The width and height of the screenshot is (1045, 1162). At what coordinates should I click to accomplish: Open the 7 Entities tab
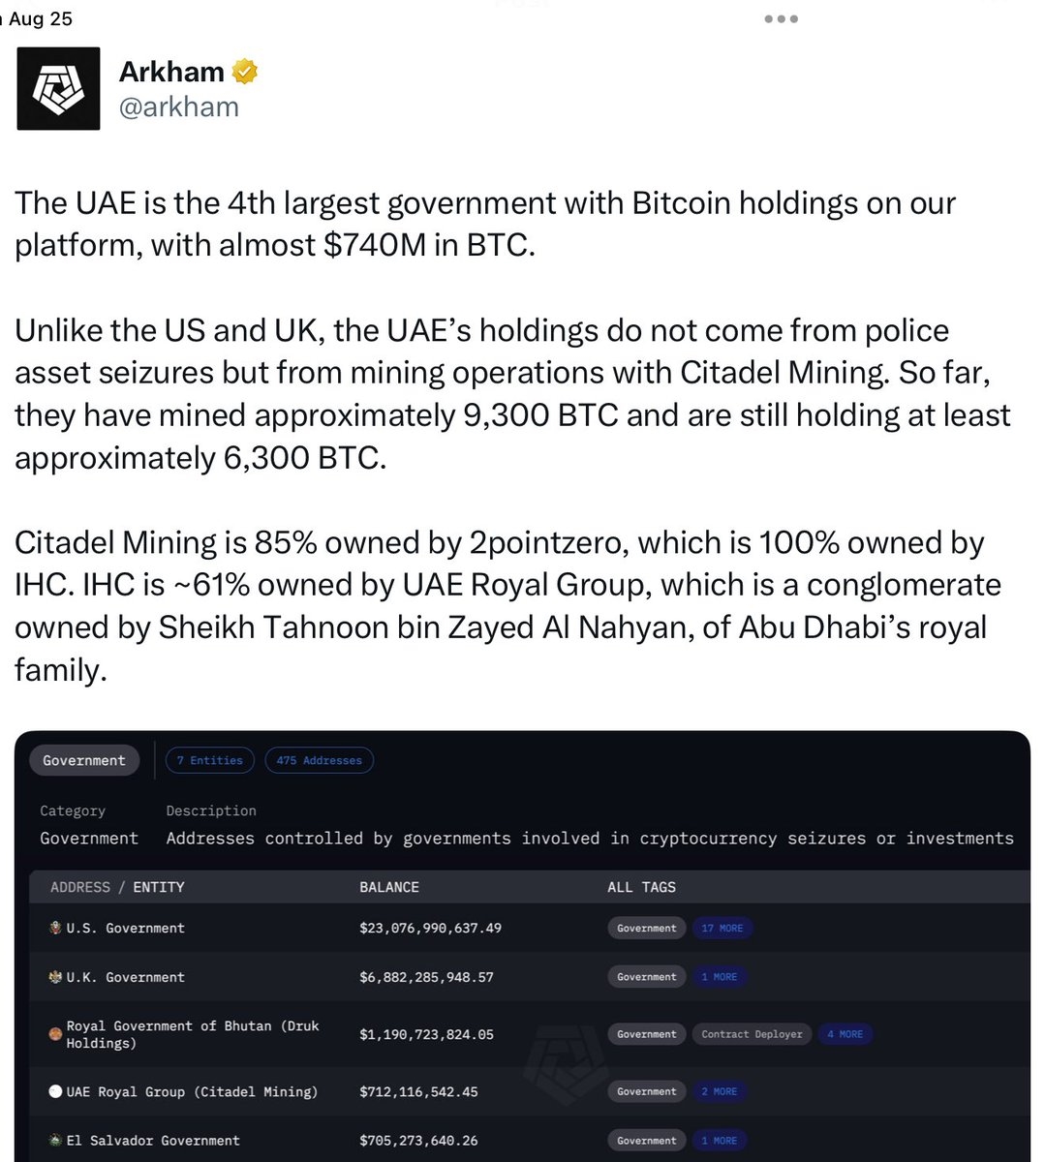point(209,760)
